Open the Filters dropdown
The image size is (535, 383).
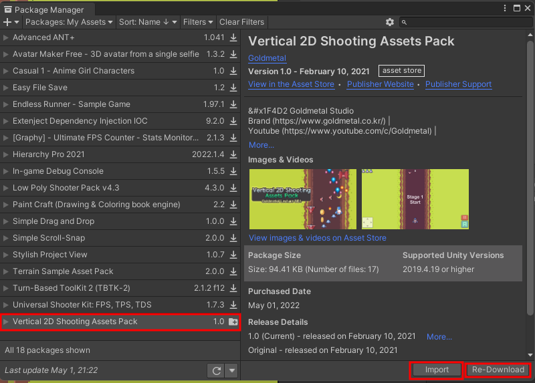(198, 22)
